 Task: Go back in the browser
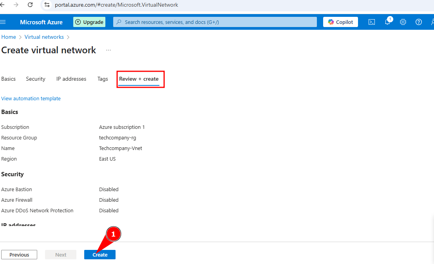point(2,5)
